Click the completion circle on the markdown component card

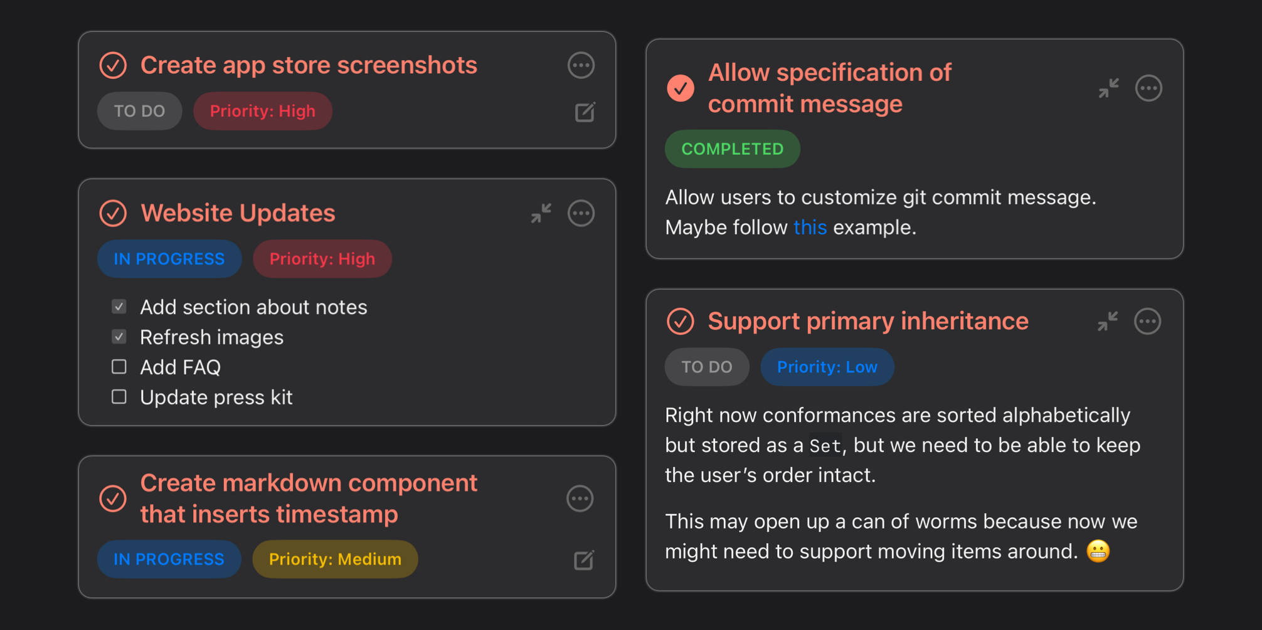(113, 498)
